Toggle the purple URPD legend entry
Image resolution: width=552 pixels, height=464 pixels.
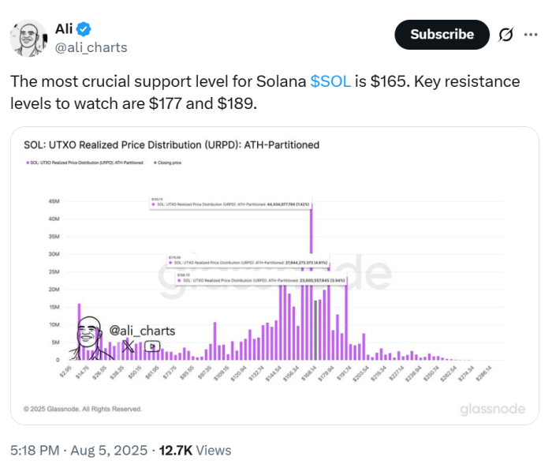pyautogui.click(x=85, y=163)
